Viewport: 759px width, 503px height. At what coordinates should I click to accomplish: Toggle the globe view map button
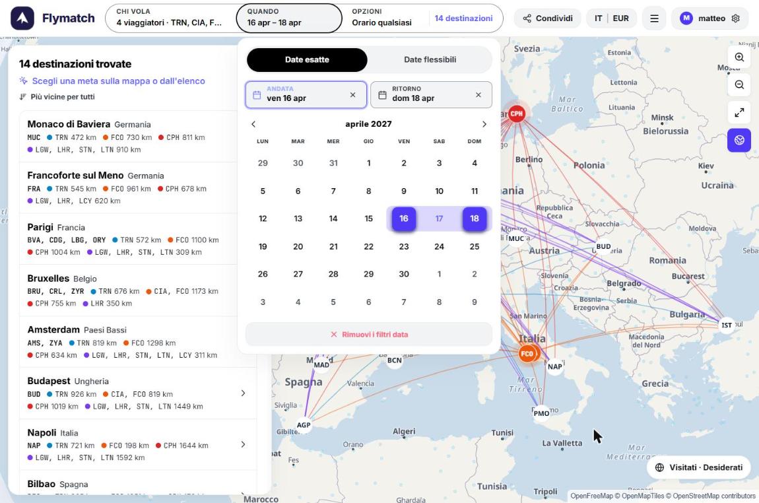coord(739,140)
